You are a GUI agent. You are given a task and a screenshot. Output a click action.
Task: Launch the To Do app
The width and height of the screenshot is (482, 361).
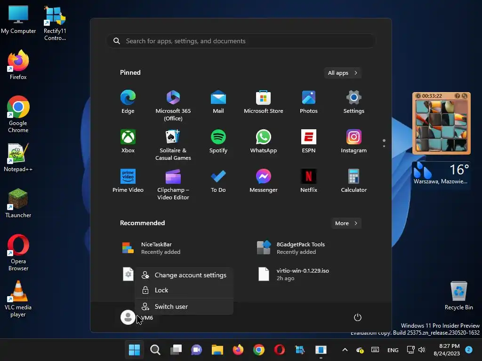pos(218,181)
